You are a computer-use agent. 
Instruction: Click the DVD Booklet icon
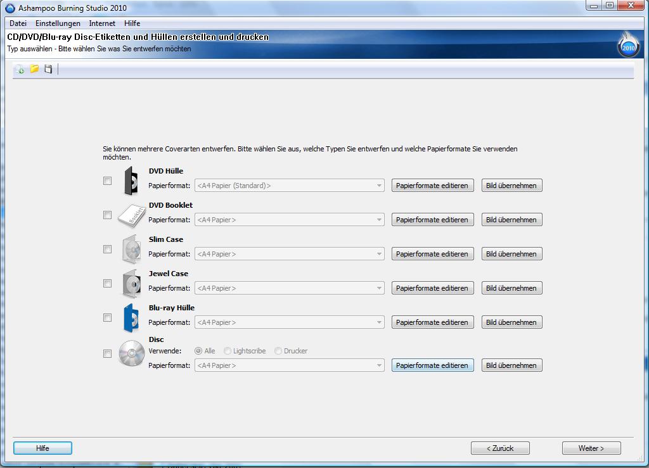pyautogui.click(x=131, y=215)
